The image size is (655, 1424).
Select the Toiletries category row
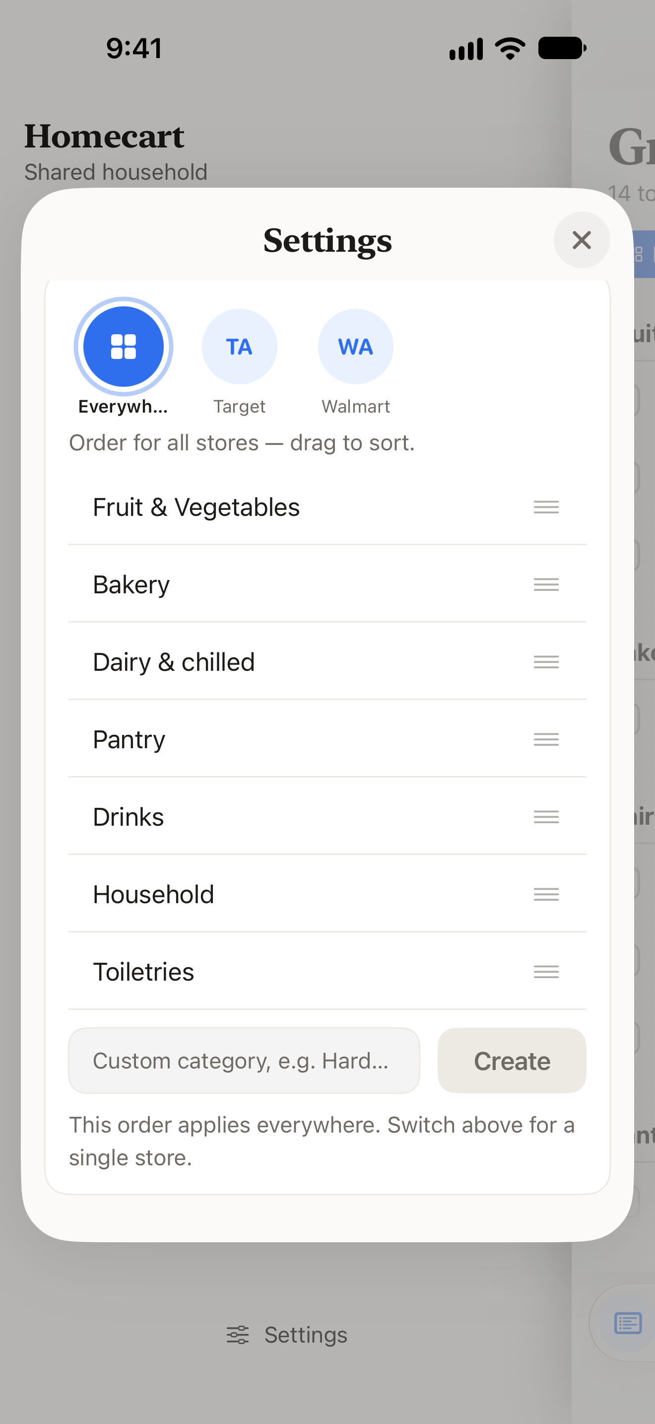[x=327, y=971]
